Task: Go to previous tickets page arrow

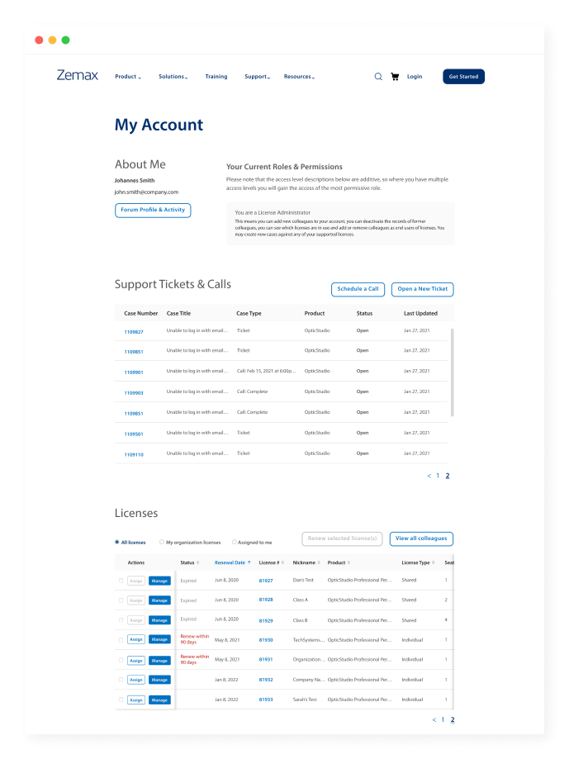Action: tap(429, 476)
